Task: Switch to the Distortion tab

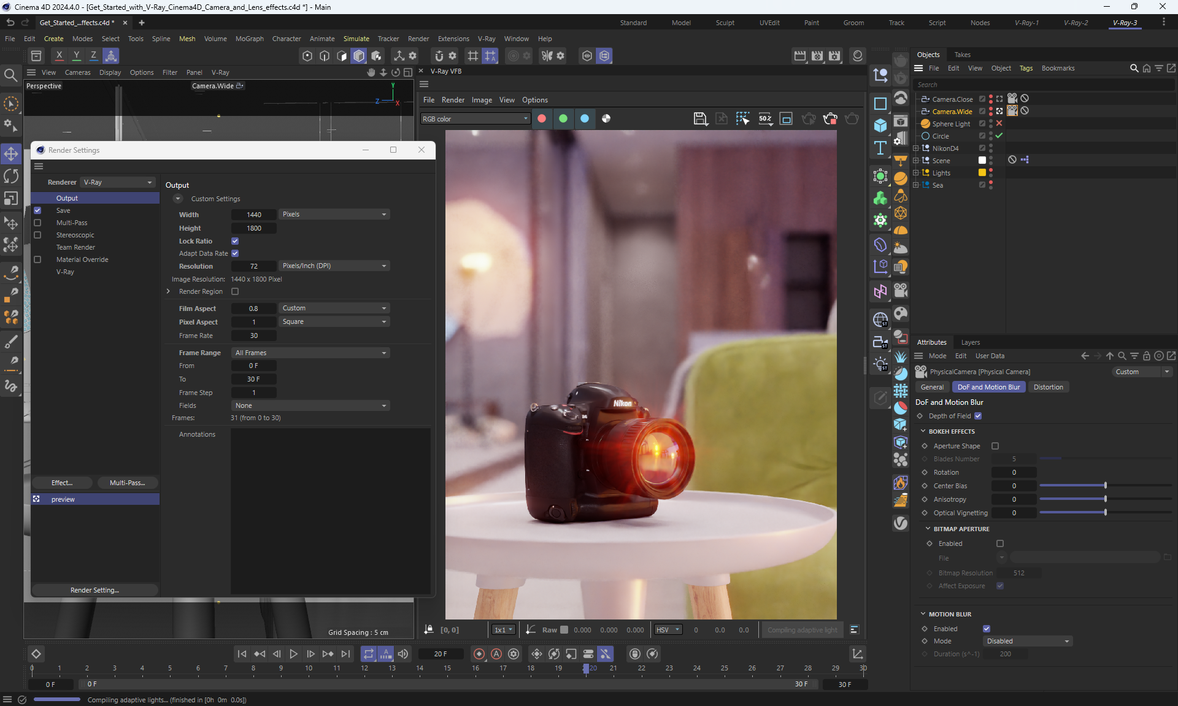Action: pyautogui.click(x=1048, y=387)
